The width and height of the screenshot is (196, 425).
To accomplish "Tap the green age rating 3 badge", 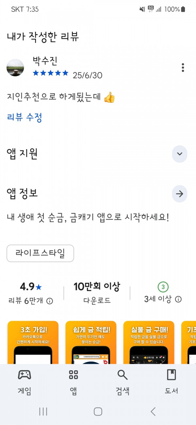I will coord(163,287).
